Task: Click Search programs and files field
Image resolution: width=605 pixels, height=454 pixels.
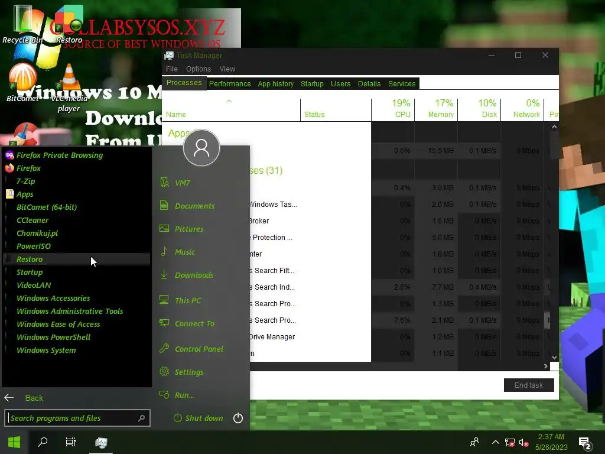Action: coord(77,418)
